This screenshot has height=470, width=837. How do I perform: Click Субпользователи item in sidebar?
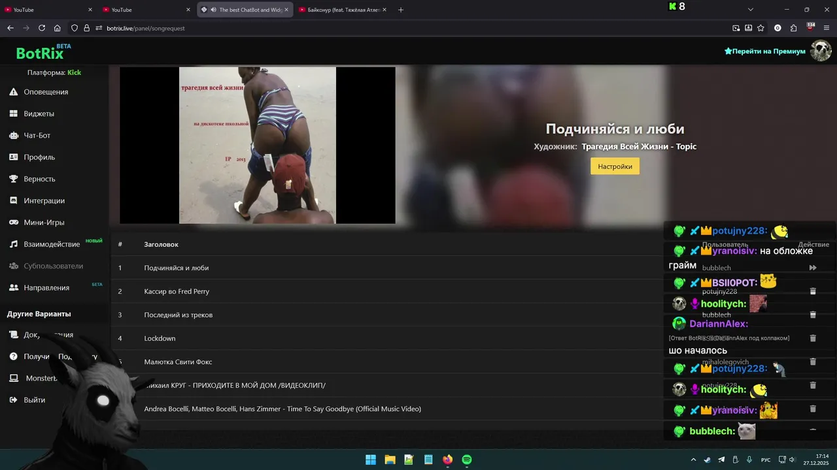[53, 266]
